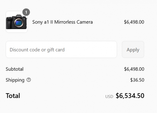
Task: Click the $6,498.00 product line price
Action: pos(134,22)
